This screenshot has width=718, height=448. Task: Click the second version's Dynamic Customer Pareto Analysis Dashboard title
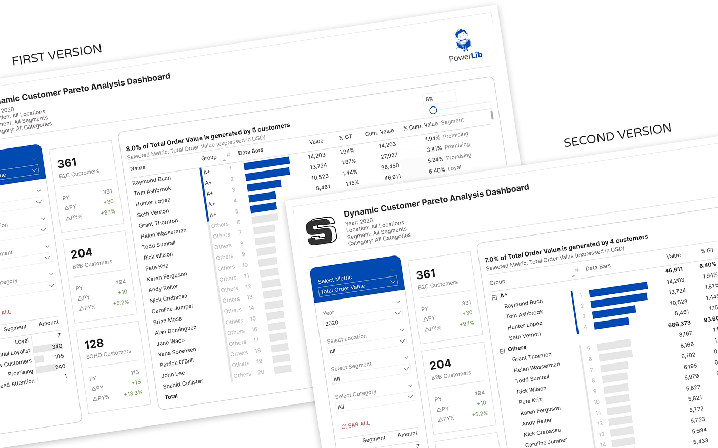pyautogui.click(x=436, y=201)
